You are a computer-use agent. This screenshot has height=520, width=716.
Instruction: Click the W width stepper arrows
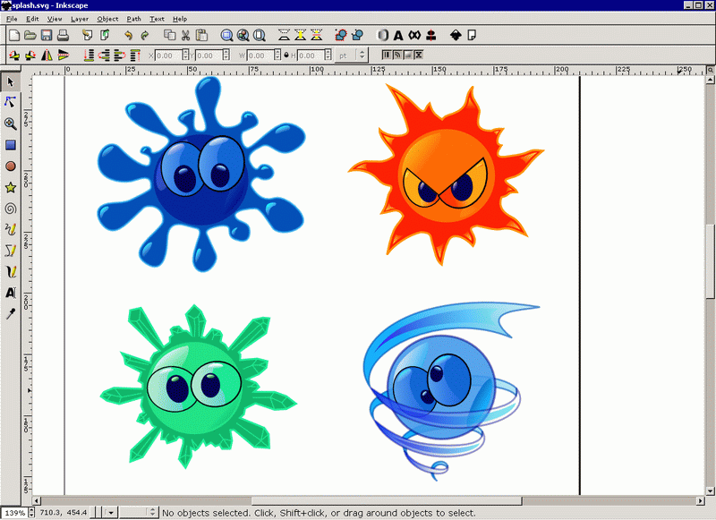277,55
